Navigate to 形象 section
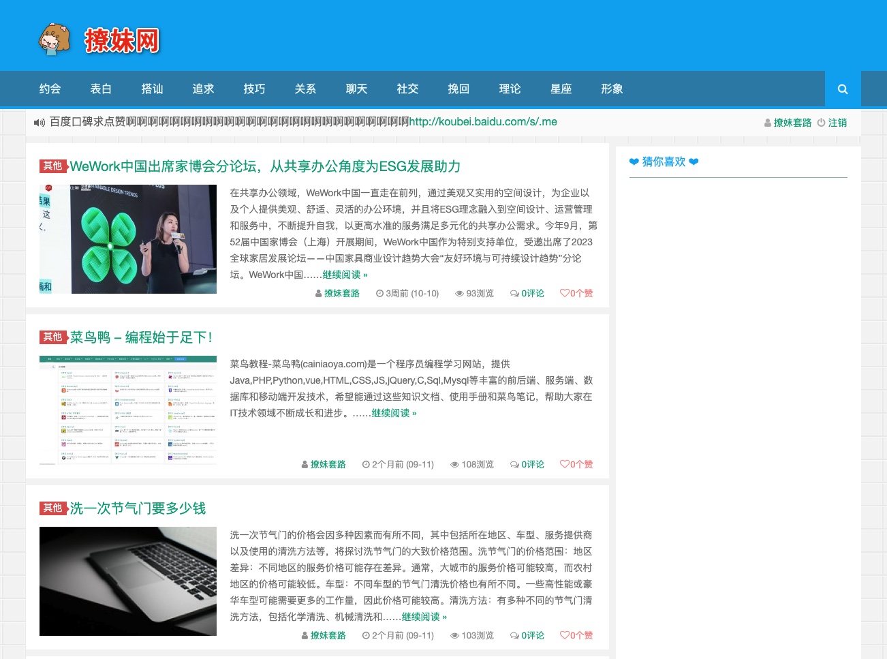The width and height of the screenshot is (887, 659). tap(612, 89)
